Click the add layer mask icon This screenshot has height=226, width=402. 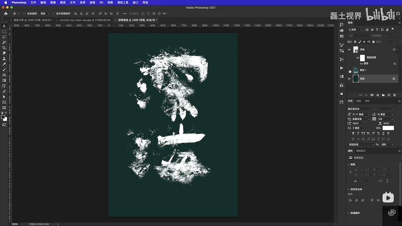point(372,95)
